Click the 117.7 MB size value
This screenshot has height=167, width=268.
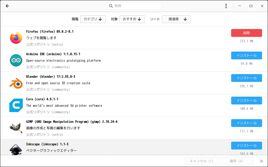(247, 132)
